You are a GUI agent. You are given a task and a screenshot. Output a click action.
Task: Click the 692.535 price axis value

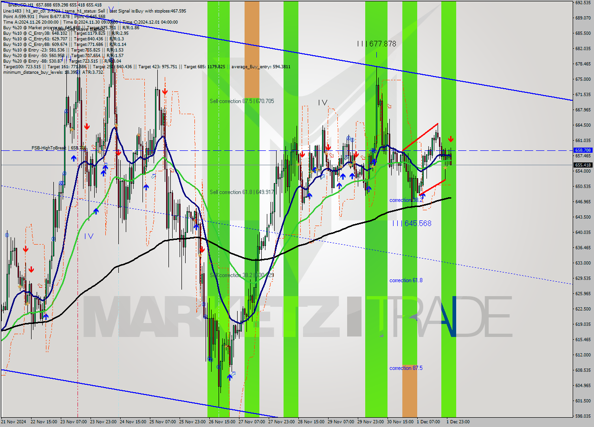point(583,2)
